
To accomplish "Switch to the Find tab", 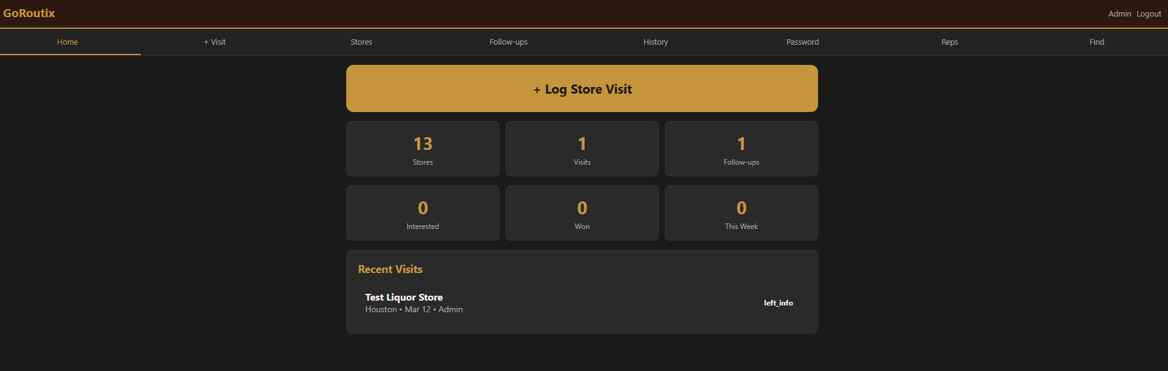I will point(1097,42).
